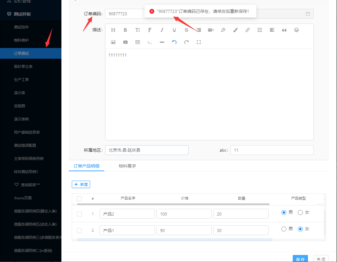Redo the editor change
The width and height of the screenshot is (337, 262).
[x=186, y=42]
